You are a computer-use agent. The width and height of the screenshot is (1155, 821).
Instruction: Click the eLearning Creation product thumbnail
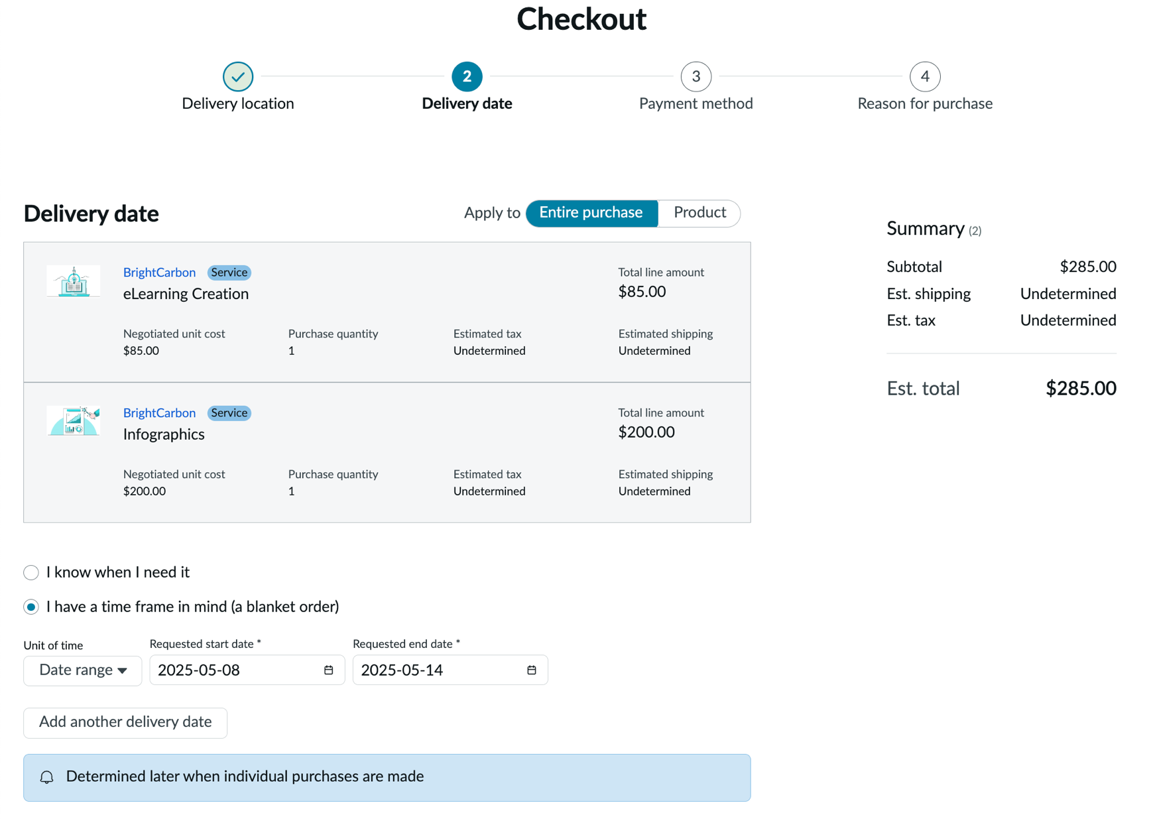74,282
